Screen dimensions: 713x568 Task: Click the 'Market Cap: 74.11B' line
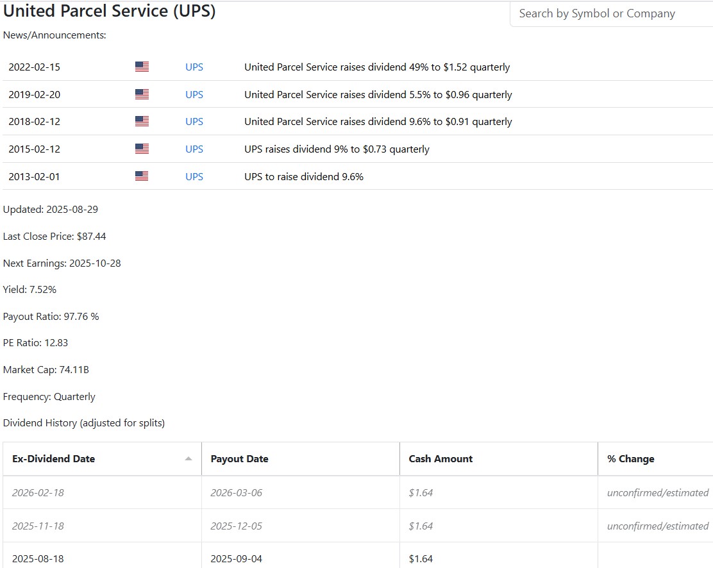pyautogui.click(x=46, y=370)
